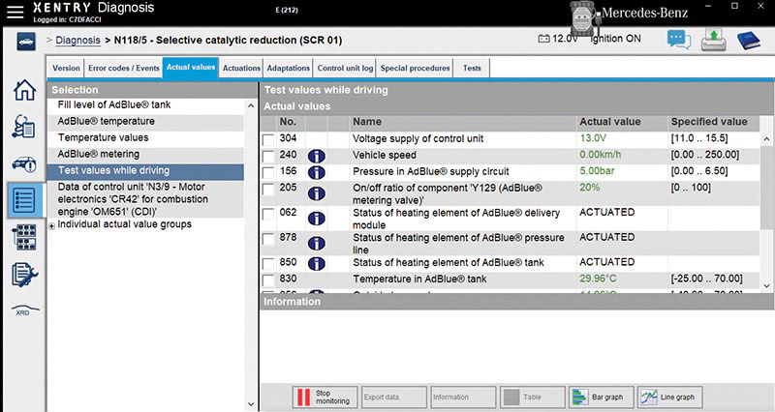
Task: Tick checkbox for row 304 voltage supply
Action: (268, 140)
